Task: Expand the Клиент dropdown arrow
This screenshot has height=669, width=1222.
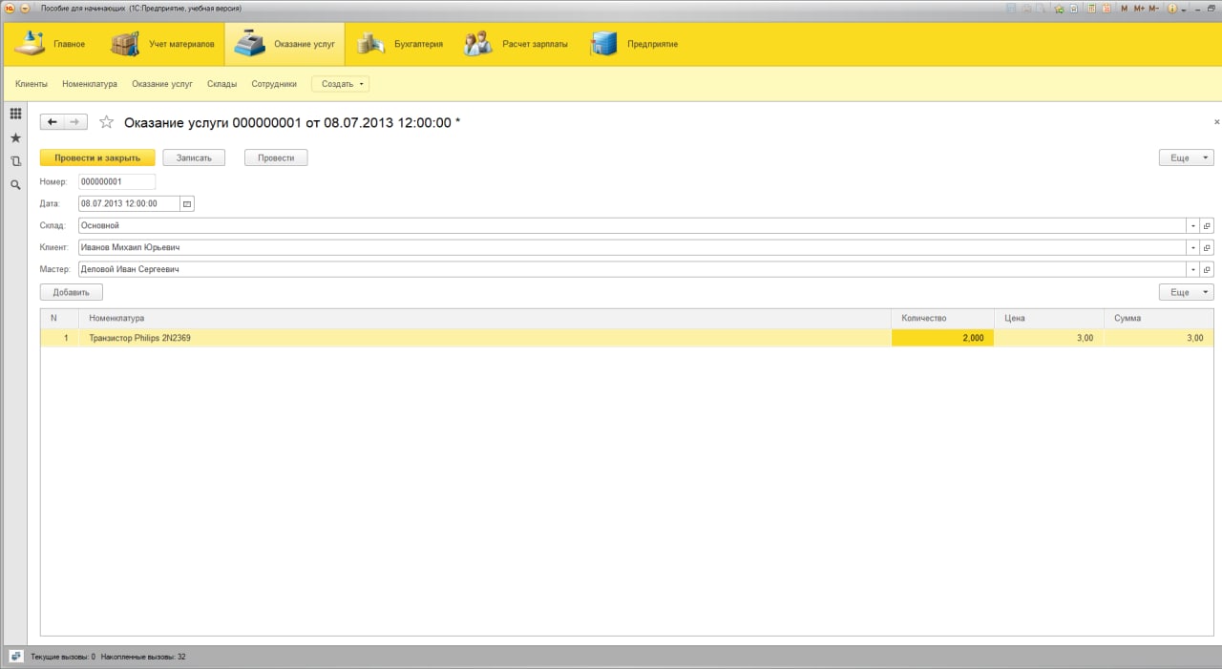Action: tap(1193, 247)
